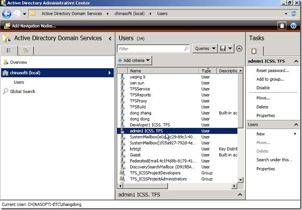The height and width of the screenshot is (210, 302).
Task: Collapse the navigation pane chevron
Action: 110,39
